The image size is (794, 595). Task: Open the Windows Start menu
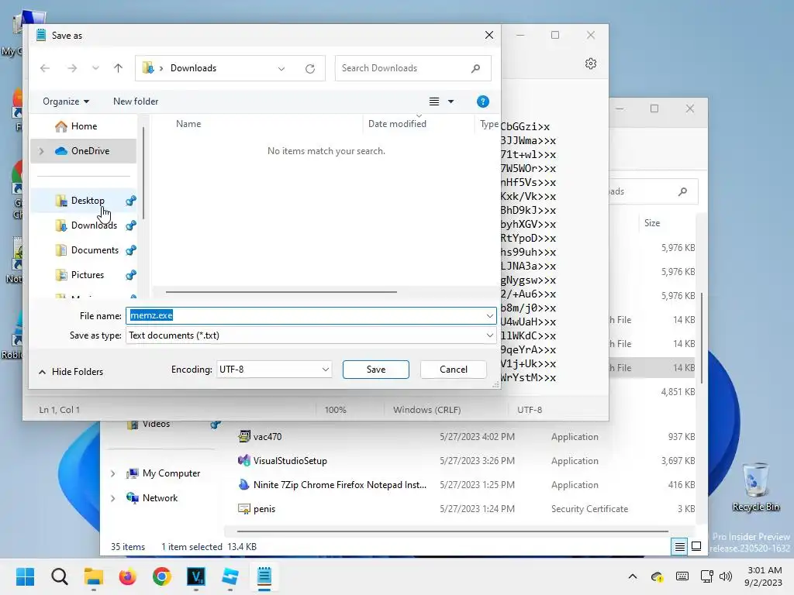(26, 576)
